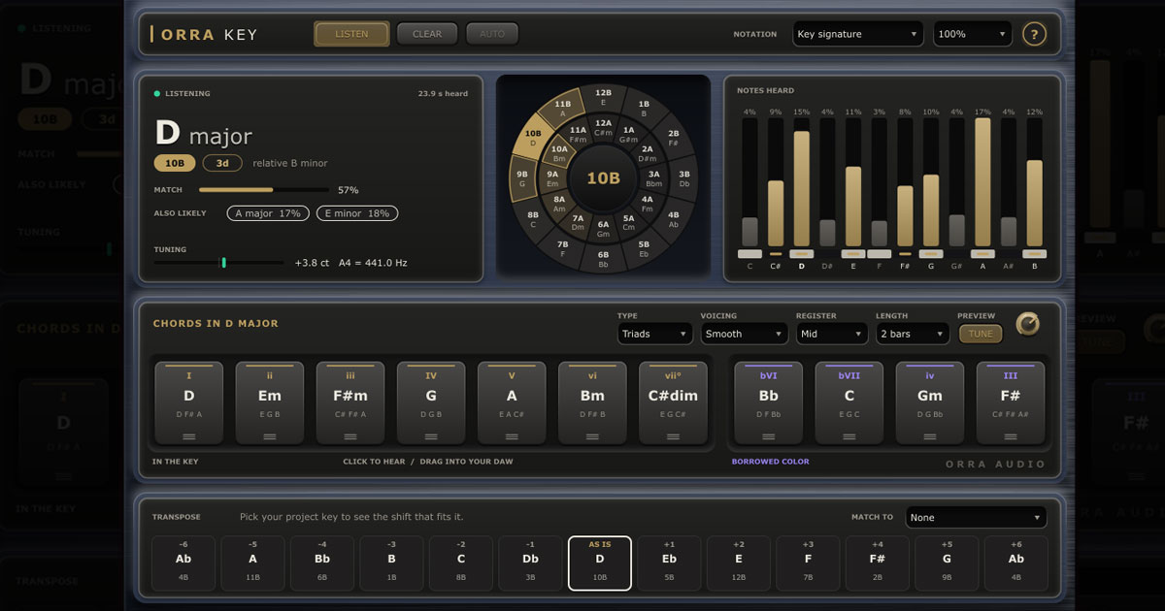This screenshot has height=611, width=1165.
Task: Click the 6B Bb wheel segment
Action: coord(603,258)
